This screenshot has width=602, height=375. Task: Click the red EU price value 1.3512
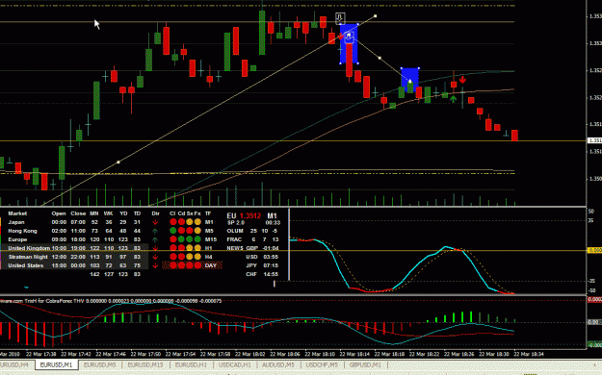[x=249, y=216]
